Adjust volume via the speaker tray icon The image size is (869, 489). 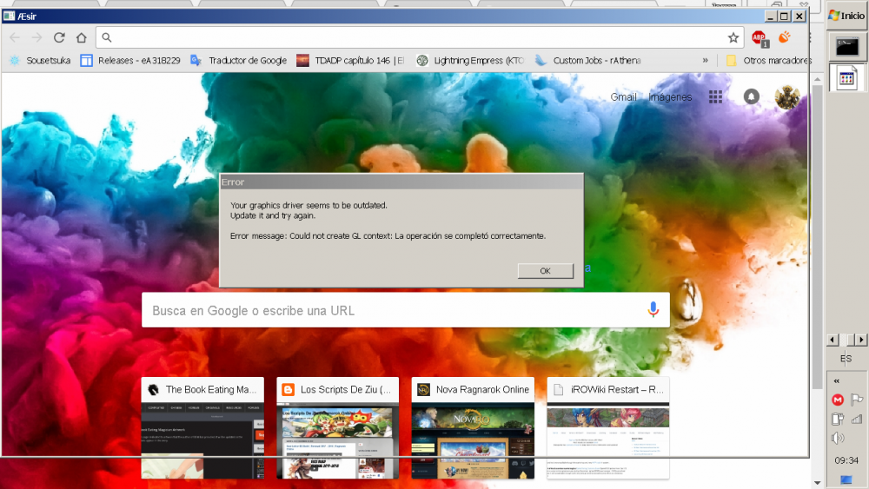[838, 438]
